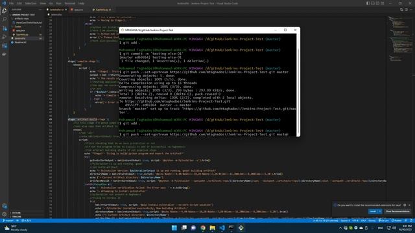This screenshot has height=233, width=415.
Task: Toggle the primary sidebar layout icon
Action: point(368,3)
